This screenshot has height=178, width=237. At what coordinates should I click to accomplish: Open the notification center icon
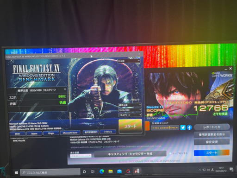click(x=231, y=170)
